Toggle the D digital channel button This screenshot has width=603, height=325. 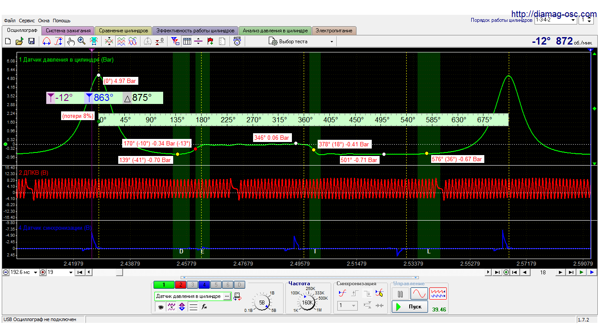240,285
